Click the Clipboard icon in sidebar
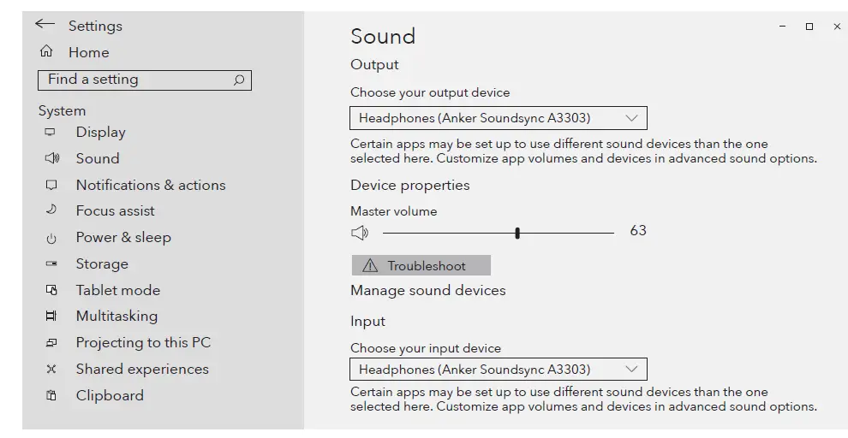The image size is (848, 438). click(x=51, y=395)
